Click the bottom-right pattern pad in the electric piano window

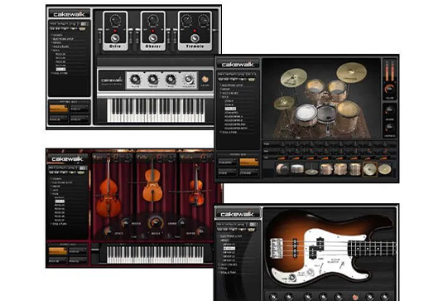point(79,119)
